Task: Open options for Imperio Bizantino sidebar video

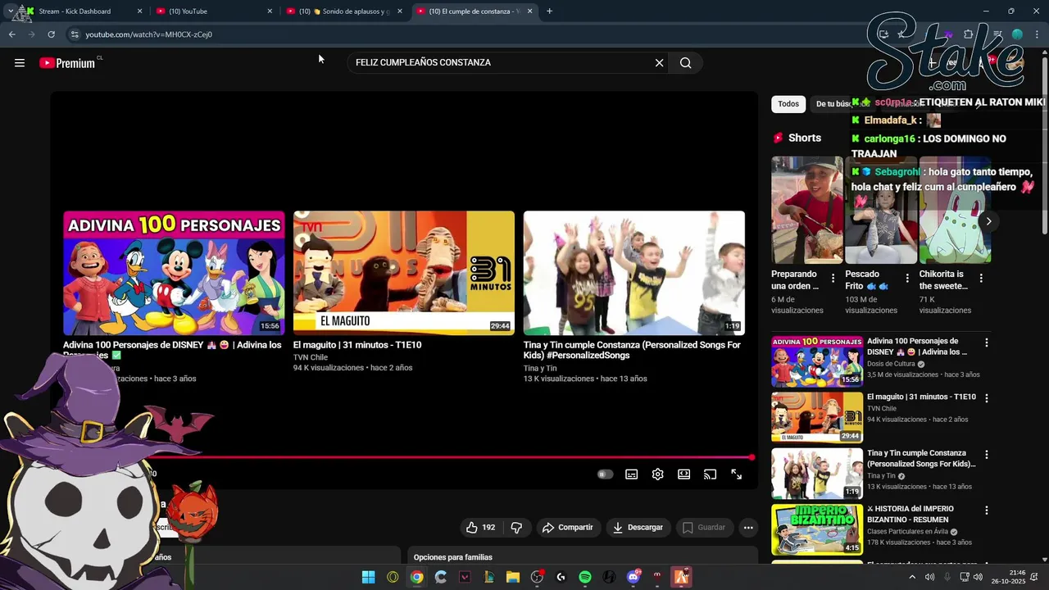Action: click(987, 511)
